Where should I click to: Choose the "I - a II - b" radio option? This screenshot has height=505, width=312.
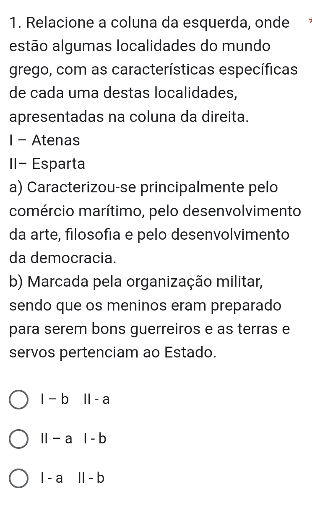(x=19, y=478)
